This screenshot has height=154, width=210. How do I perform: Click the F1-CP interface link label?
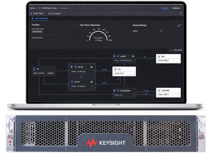point(104,83)
